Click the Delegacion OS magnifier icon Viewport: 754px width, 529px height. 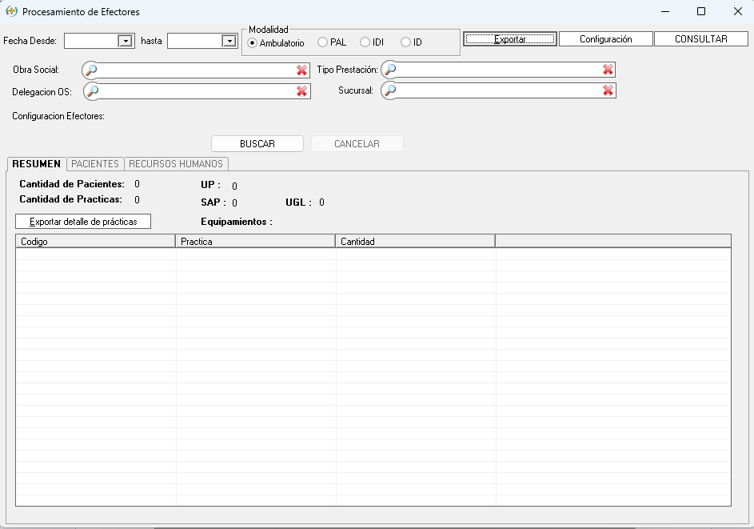coord(92,91)
